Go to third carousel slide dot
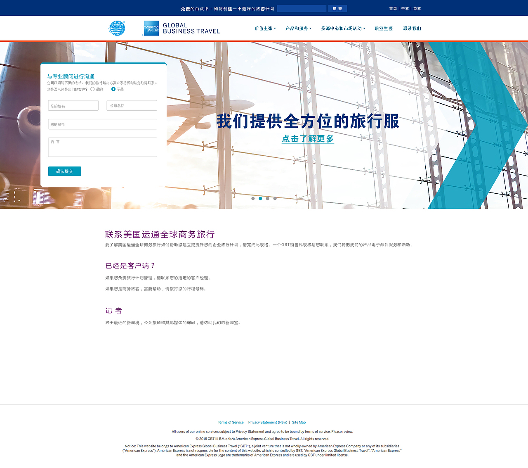Viewport: 528px width, 468px height. pos(268,199)
